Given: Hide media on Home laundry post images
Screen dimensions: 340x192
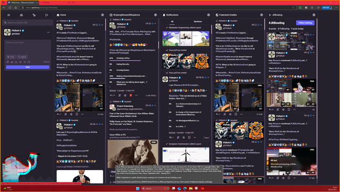Looking at the screenshot, I should 101,85.
